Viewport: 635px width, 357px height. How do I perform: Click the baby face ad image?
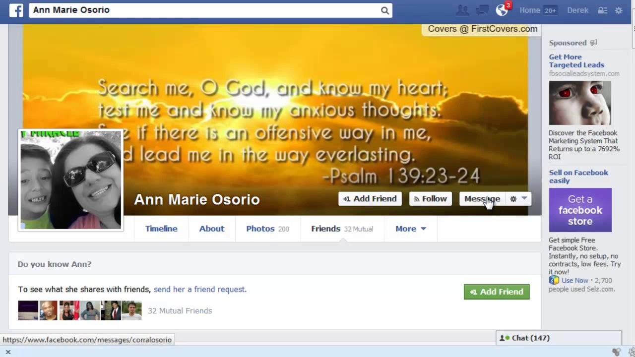click(x=580, y=103)
